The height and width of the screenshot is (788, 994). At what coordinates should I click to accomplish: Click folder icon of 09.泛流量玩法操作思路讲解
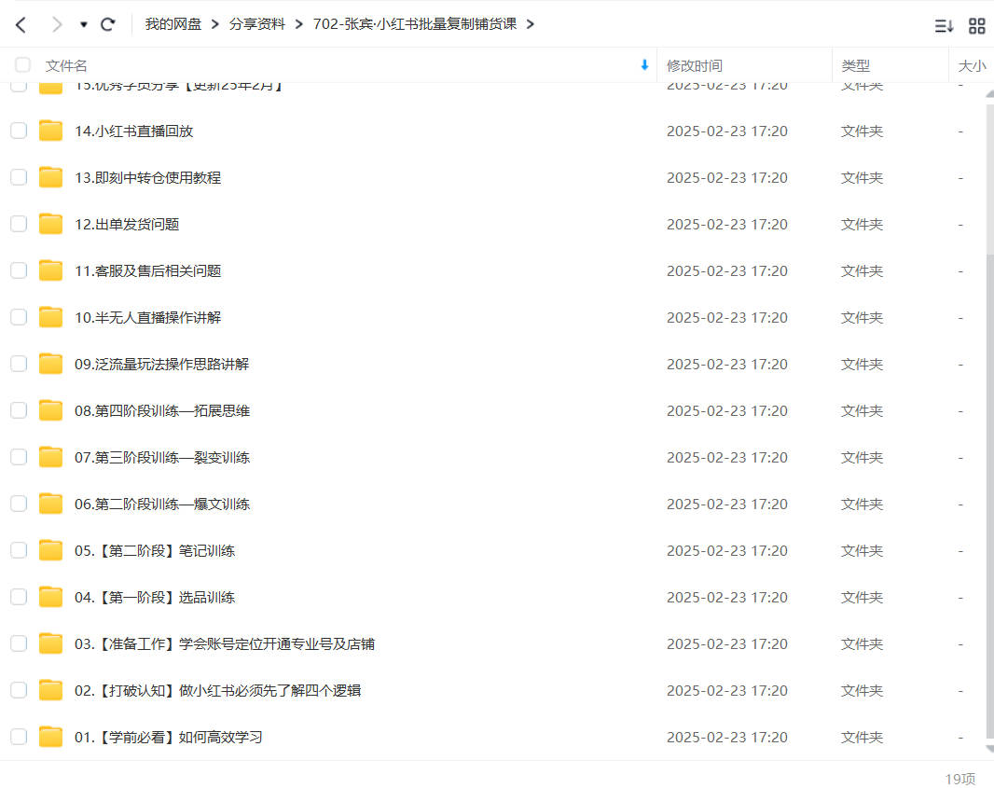50,364
